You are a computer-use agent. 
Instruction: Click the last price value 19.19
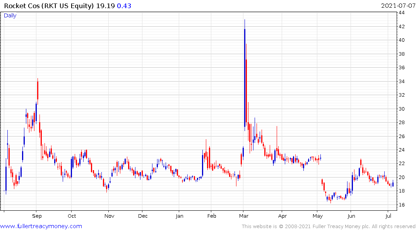click(x=105, y=6)
